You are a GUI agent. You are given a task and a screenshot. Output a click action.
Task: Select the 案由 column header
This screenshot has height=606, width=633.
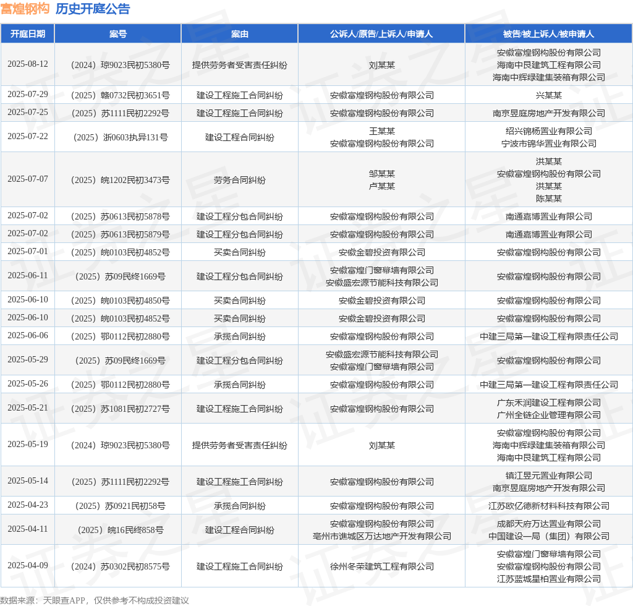point(239,34)
